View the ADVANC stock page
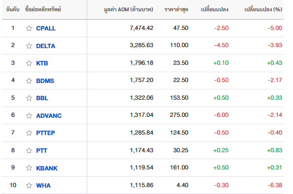Screen dimensions: 293x194 coord(49,115)
